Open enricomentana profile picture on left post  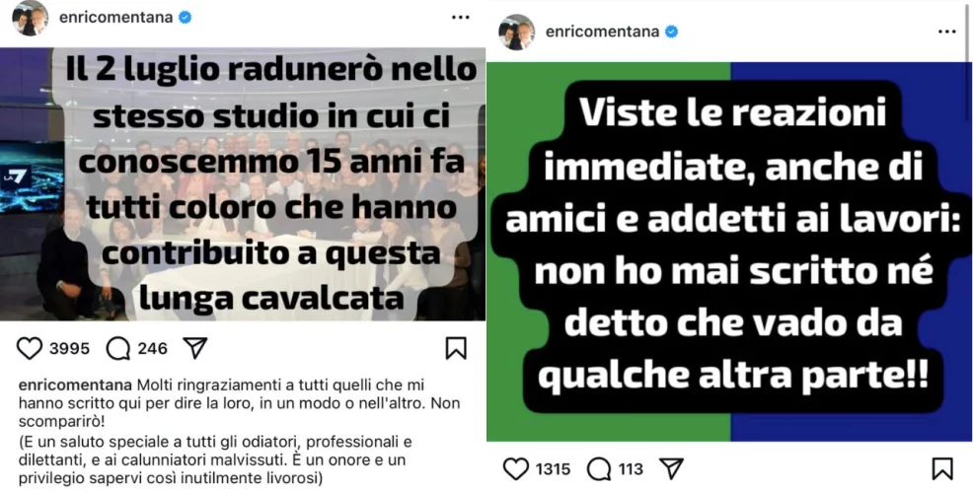[30, 18]
